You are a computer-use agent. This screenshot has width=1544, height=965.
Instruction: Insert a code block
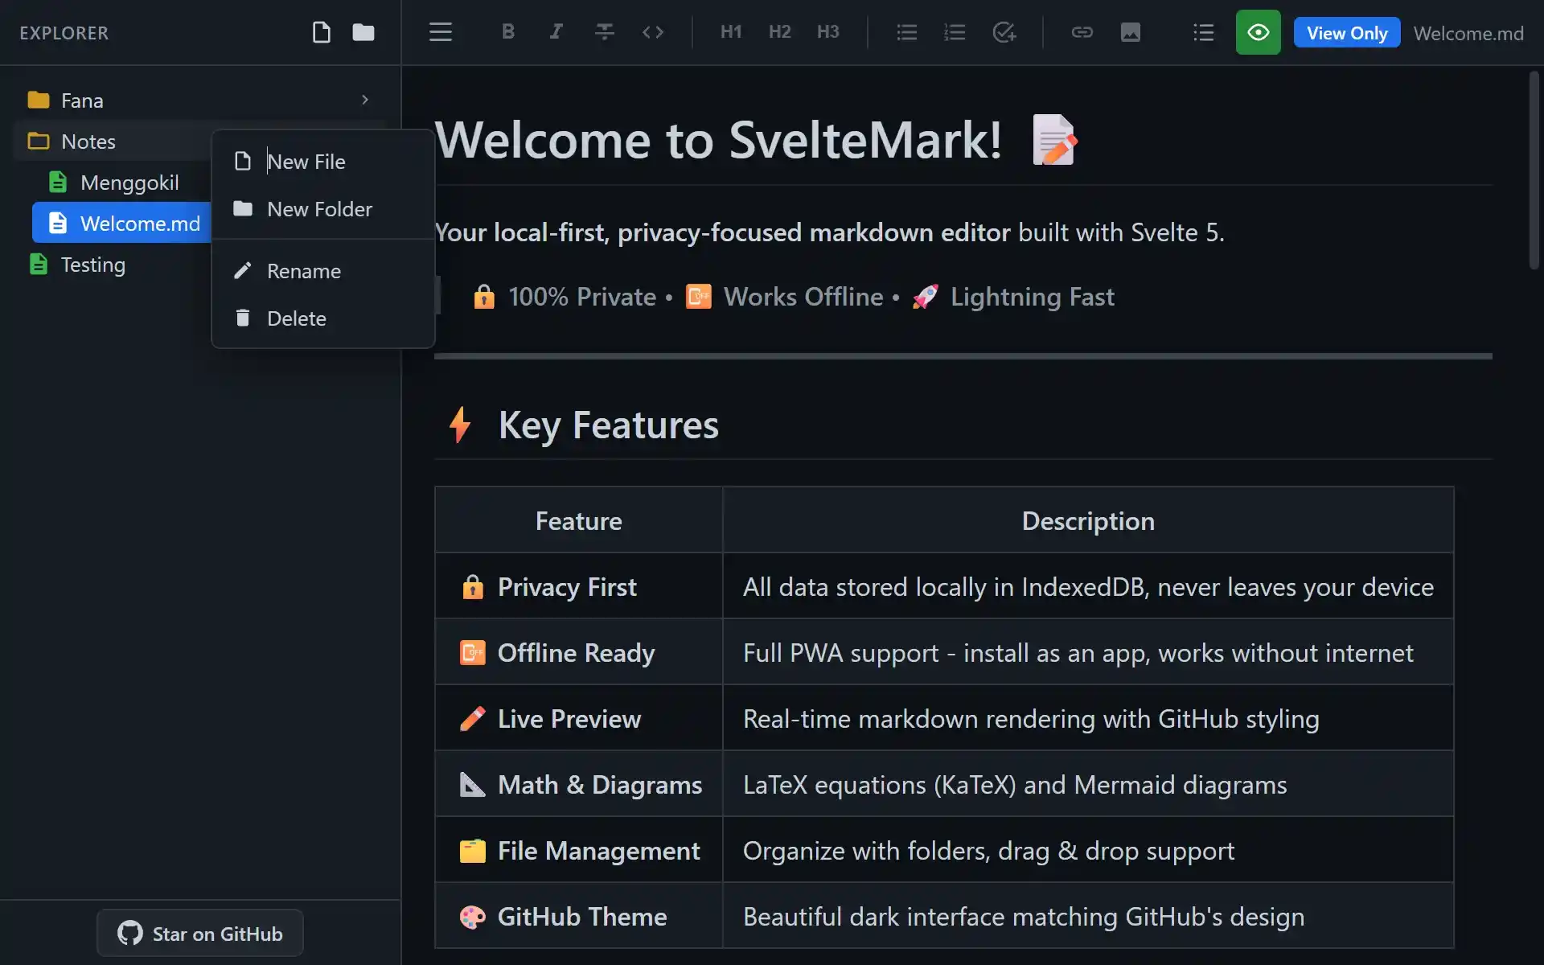pyautogui.click(x=652, y=32)
